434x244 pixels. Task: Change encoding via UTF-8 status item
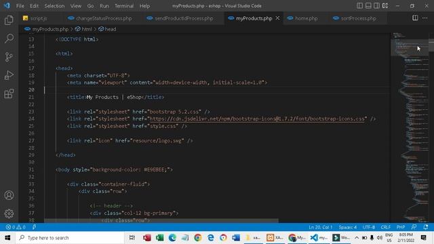coord(369,227)
